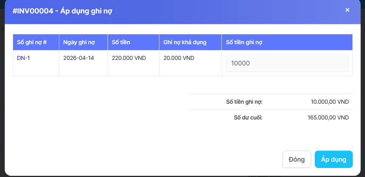
Task: Click the 20.000 VND available debit cell
Action: point(179,58)
